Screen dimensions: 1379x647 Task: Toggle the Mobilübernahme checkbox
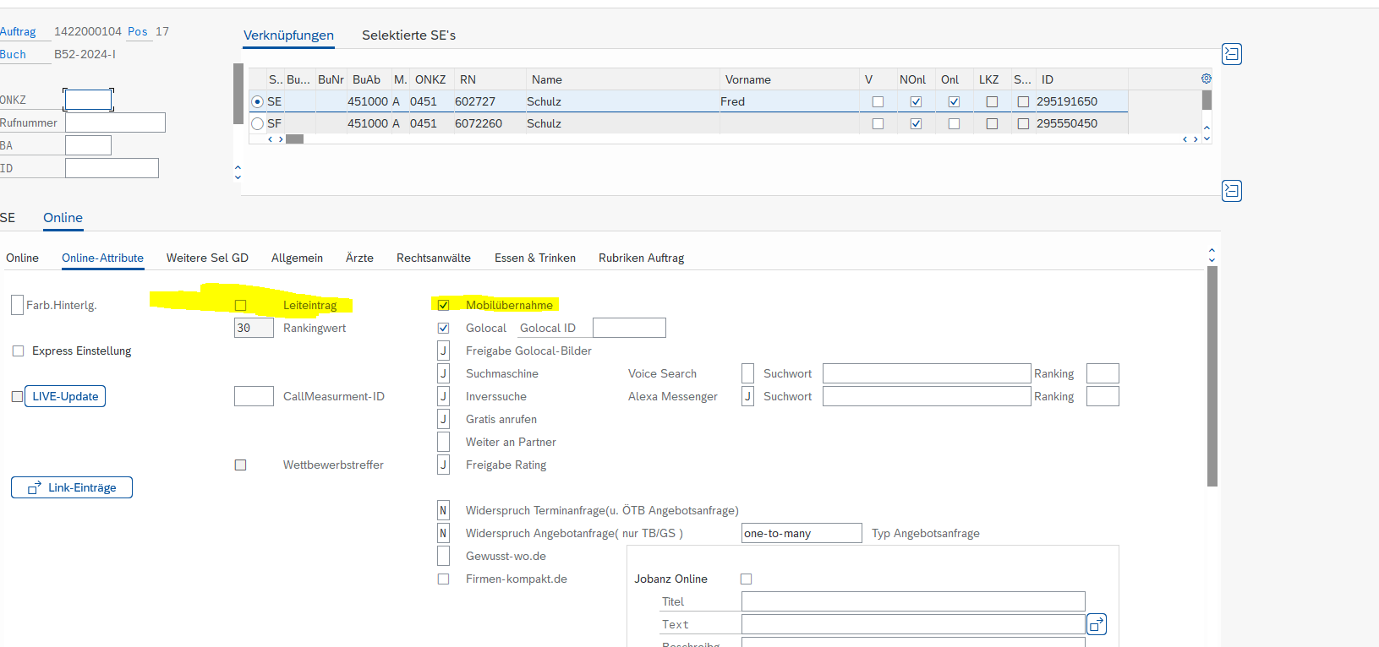(443, 305)
